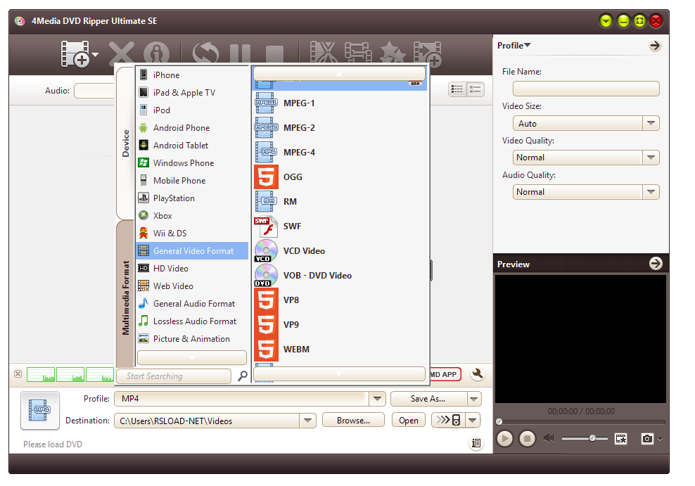Select the OGG HTML5 format icon
Screen dimensions: 695x486
pyautogui.click(x=266, y=177)
